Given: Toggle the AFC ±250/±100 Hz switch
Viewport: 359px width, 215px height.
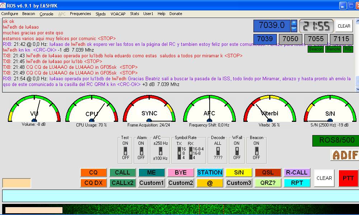Looking at the screenshot, I should (x=160, y=151).
